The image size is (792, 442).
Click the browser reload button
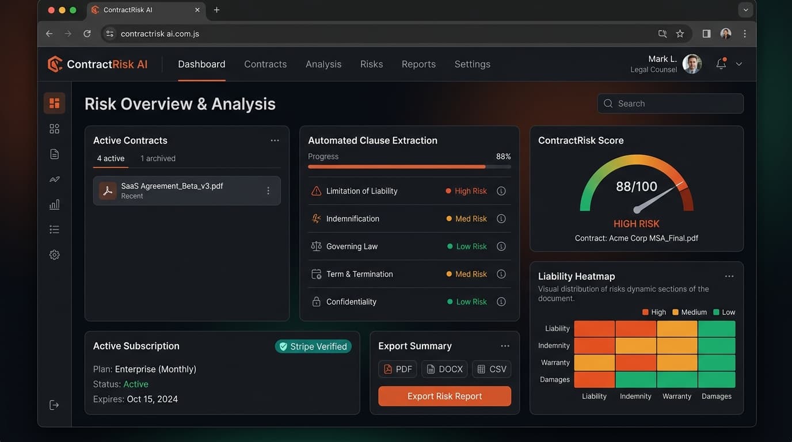tap(87, 34)
